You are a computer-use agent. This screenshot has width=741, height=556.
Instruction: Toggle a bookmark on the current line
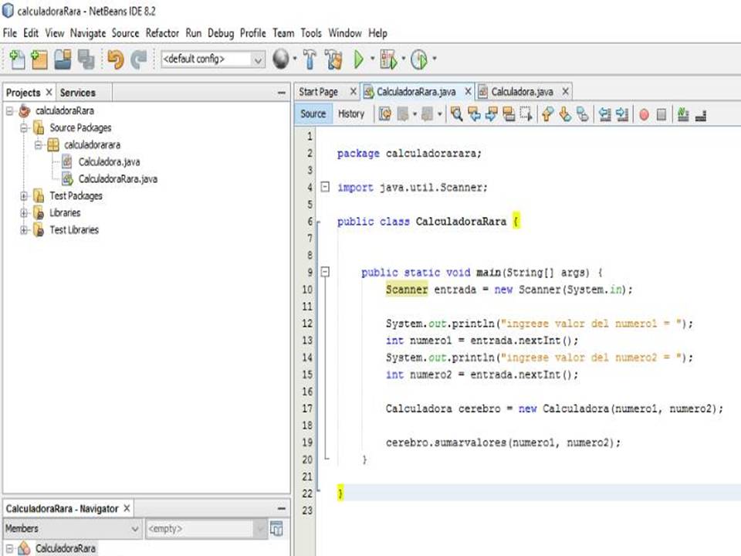[584, 114]
